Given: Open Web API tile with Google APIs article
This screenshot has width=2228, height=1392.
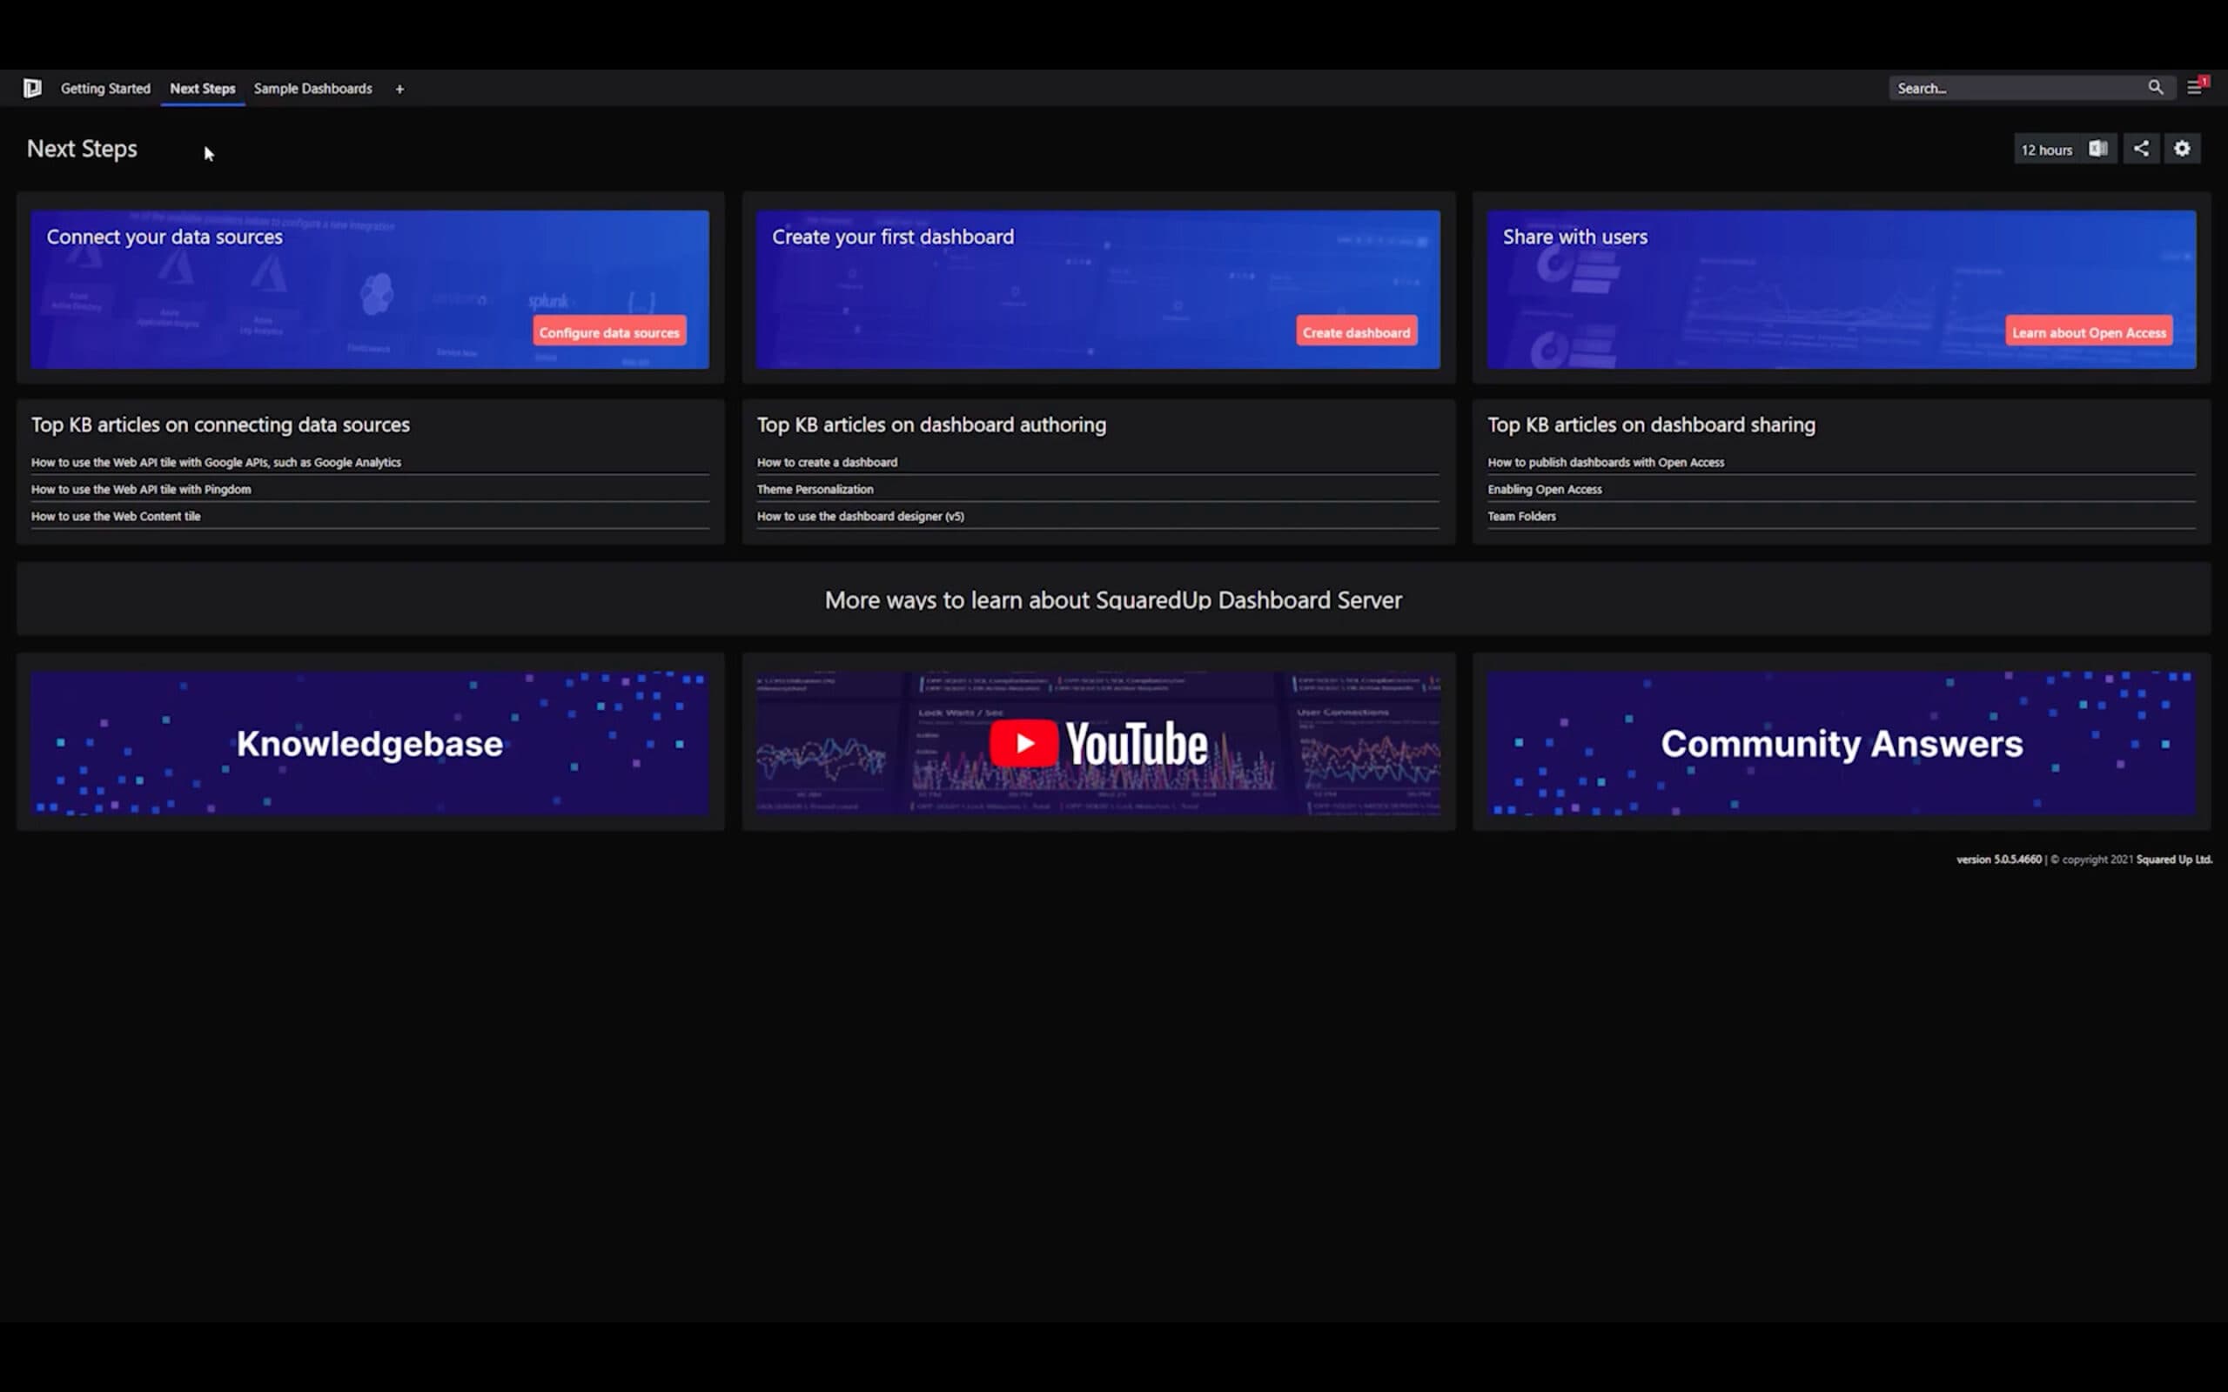Looking at the screenshot, I should [216, 462].
